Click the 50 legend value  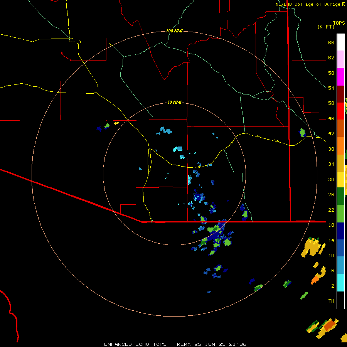331,103
